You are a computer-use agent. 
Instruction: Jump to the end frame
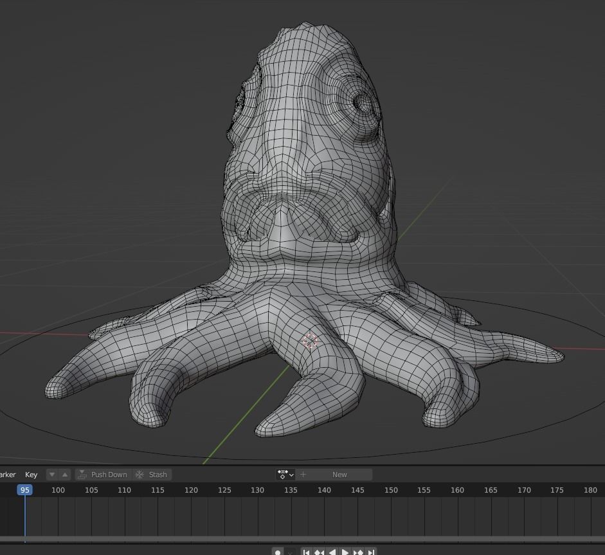pos(371,552)
